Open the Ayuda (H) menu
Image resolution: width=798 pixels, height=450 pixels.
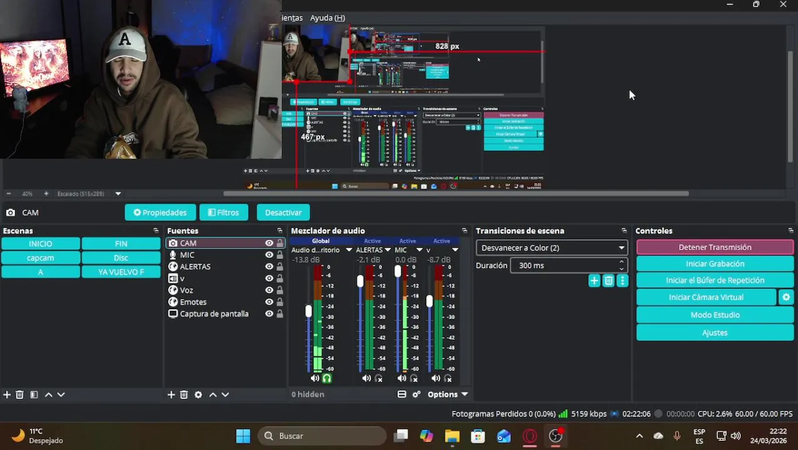[327, 17]
